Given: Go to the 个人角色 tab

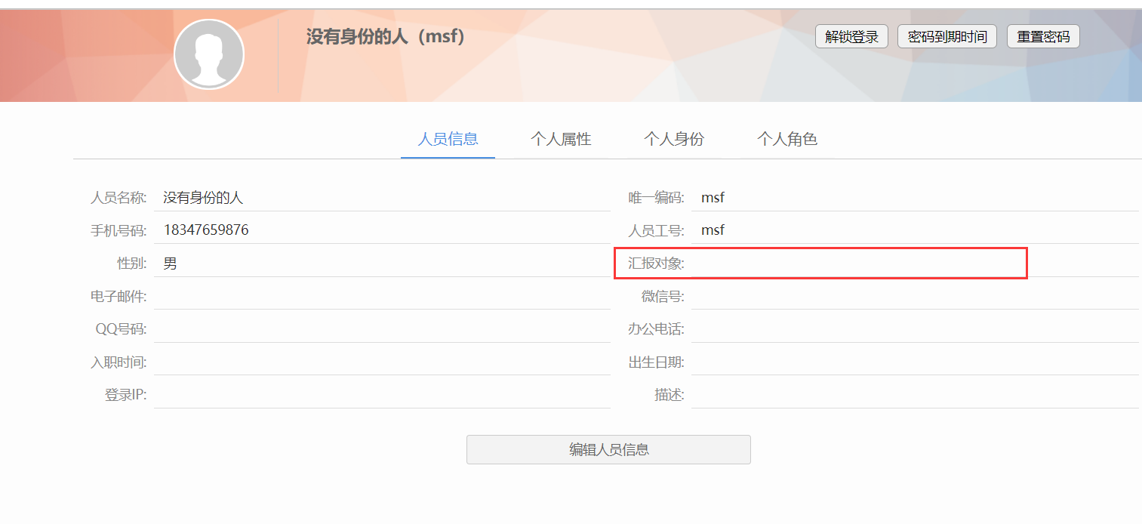Looking at the screenshot, I should [x=787, y=139].
